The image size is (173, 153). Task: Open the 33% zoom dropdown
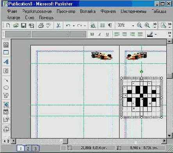pyautogui.click(x=133, y=25)
